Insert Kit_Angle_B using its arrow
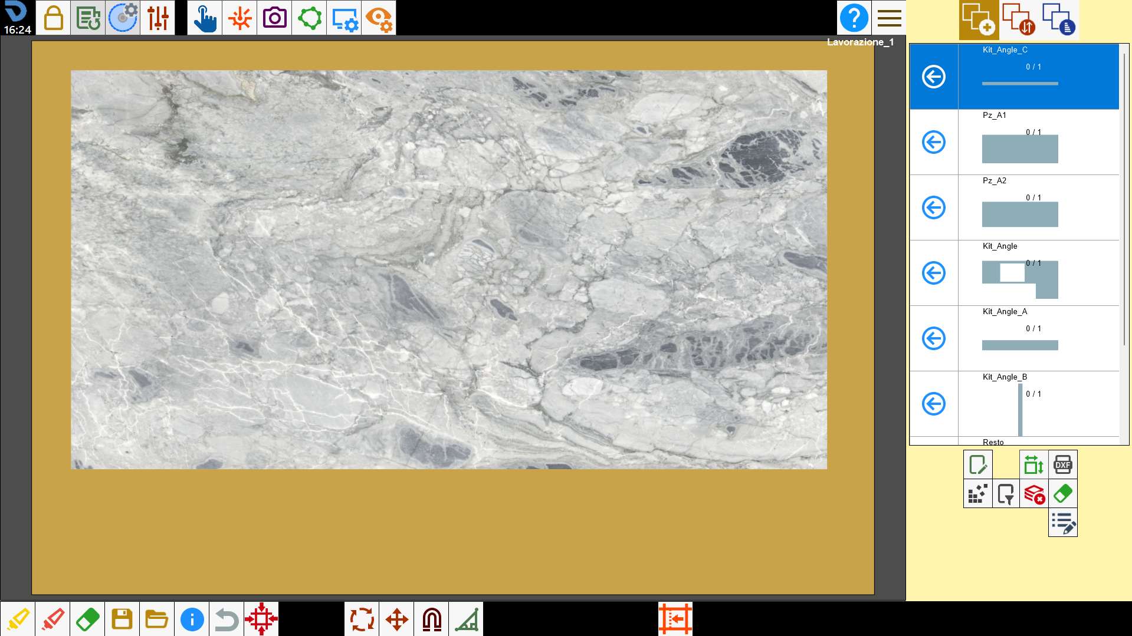This screenshot has height=636, width=1132. click(934, 404)
